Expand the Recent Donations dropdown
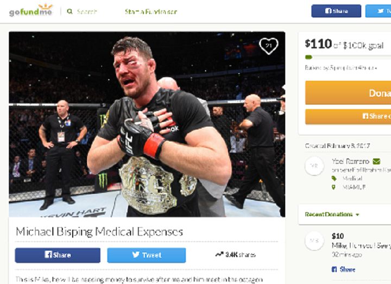This screenshot has width=391, height=284. click(x=357, y=214)
